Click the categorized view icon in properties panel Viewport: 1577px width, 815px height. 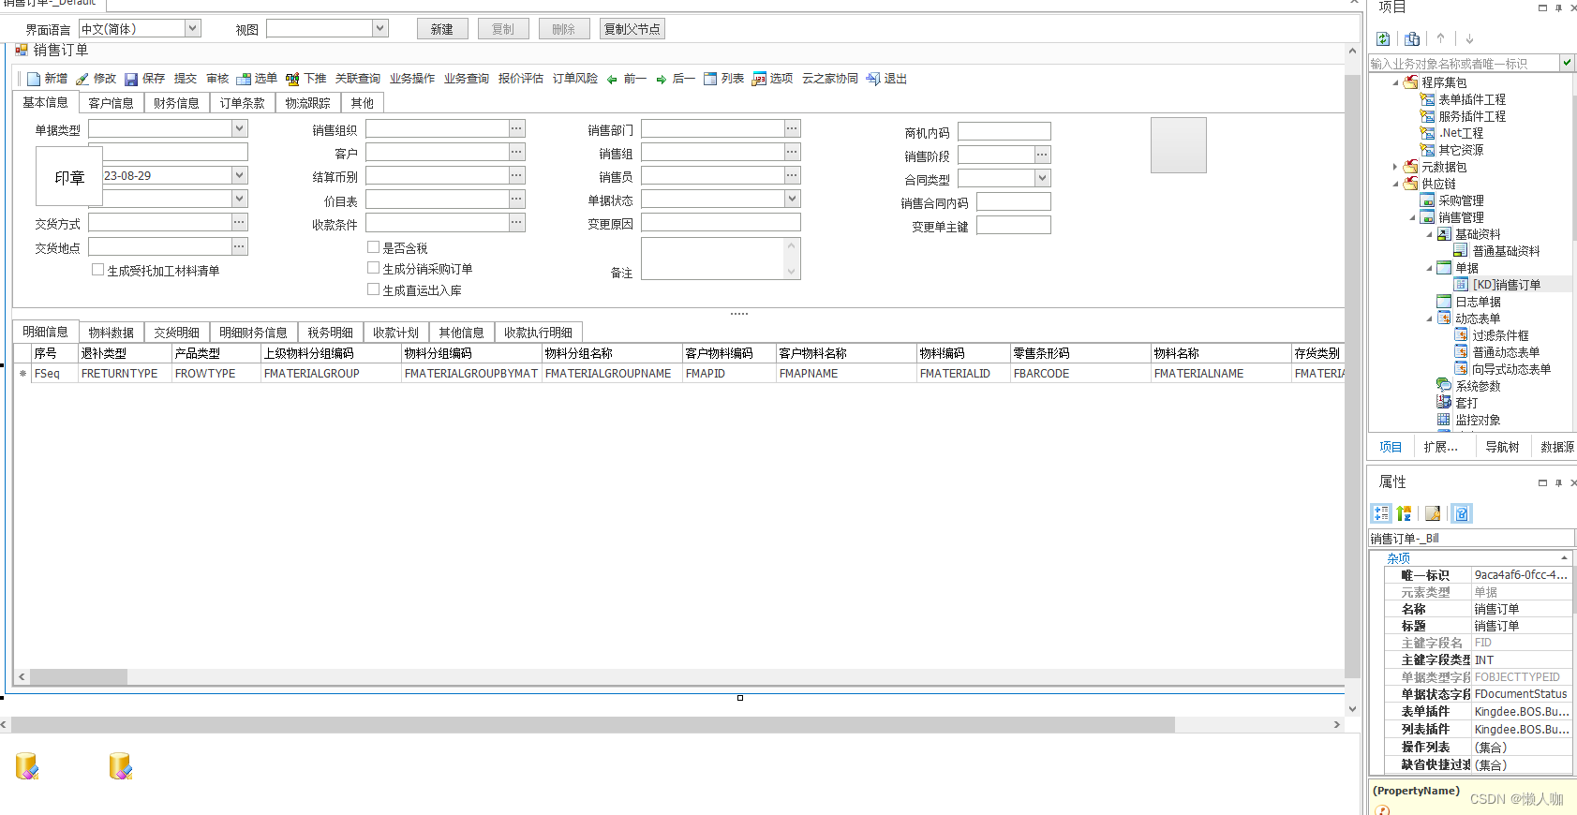click(x=1381, y=513)
